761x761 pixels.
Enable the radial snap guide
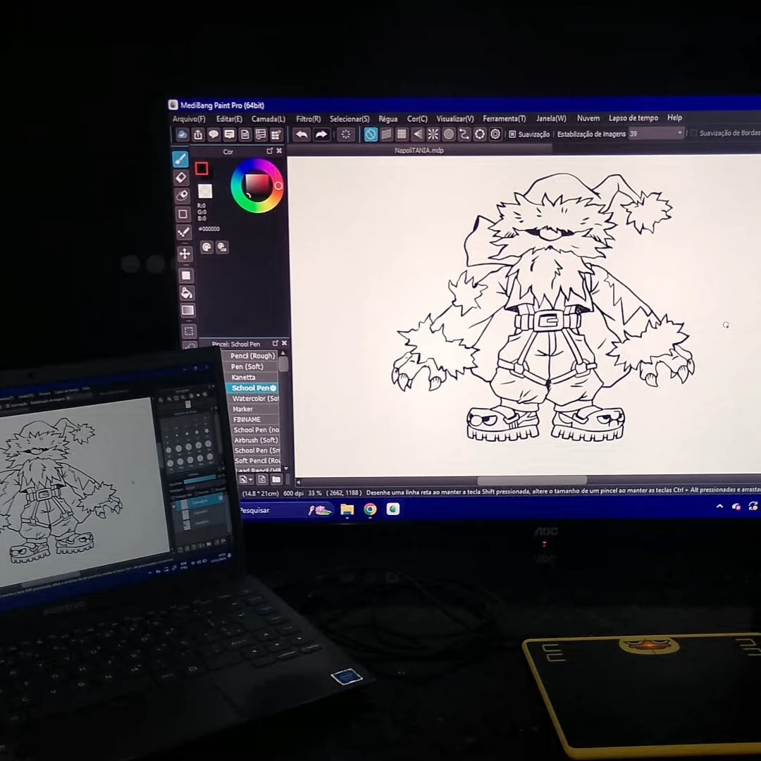tap(433, 135)
